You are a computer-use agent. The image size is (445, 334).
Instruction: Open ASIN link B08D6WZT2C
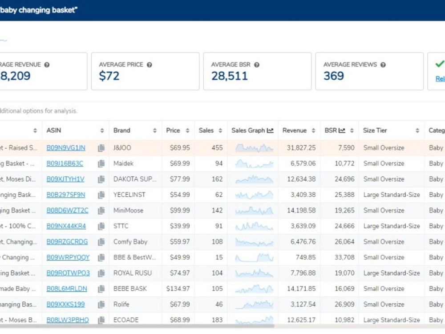coord(67,211)
